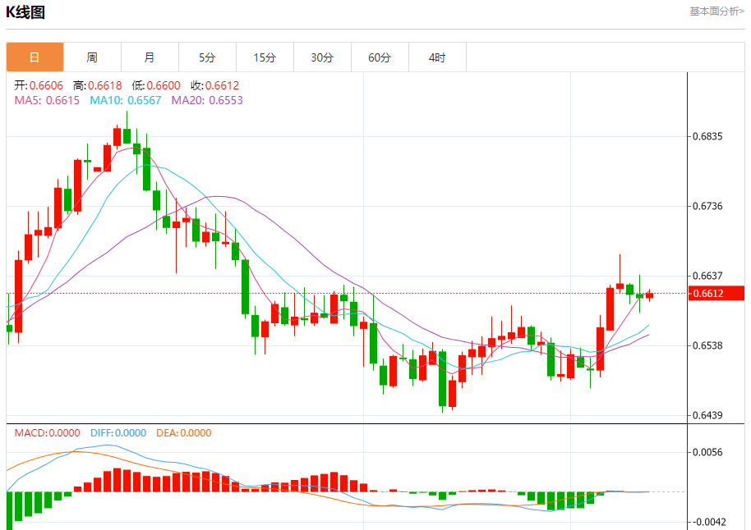Click the 0.6439 price axis label
The width and height of the screenshot is (751, 530).
[x=708, y=415]
